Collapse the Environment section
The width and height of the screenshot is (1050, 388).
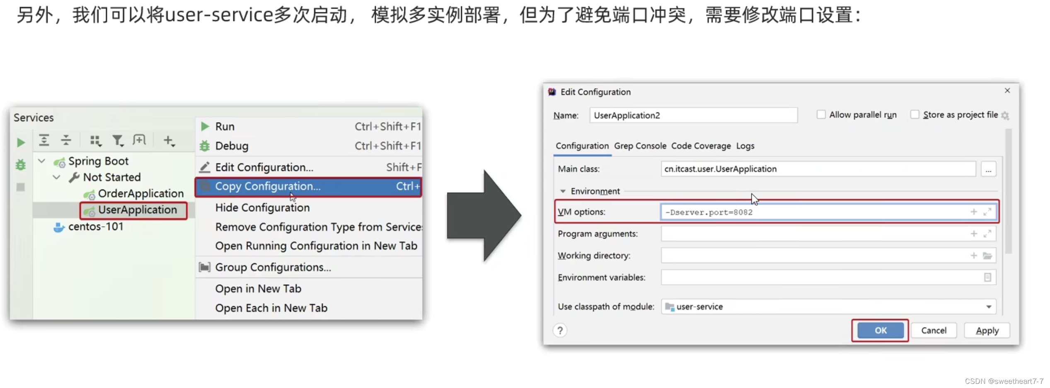563,191
